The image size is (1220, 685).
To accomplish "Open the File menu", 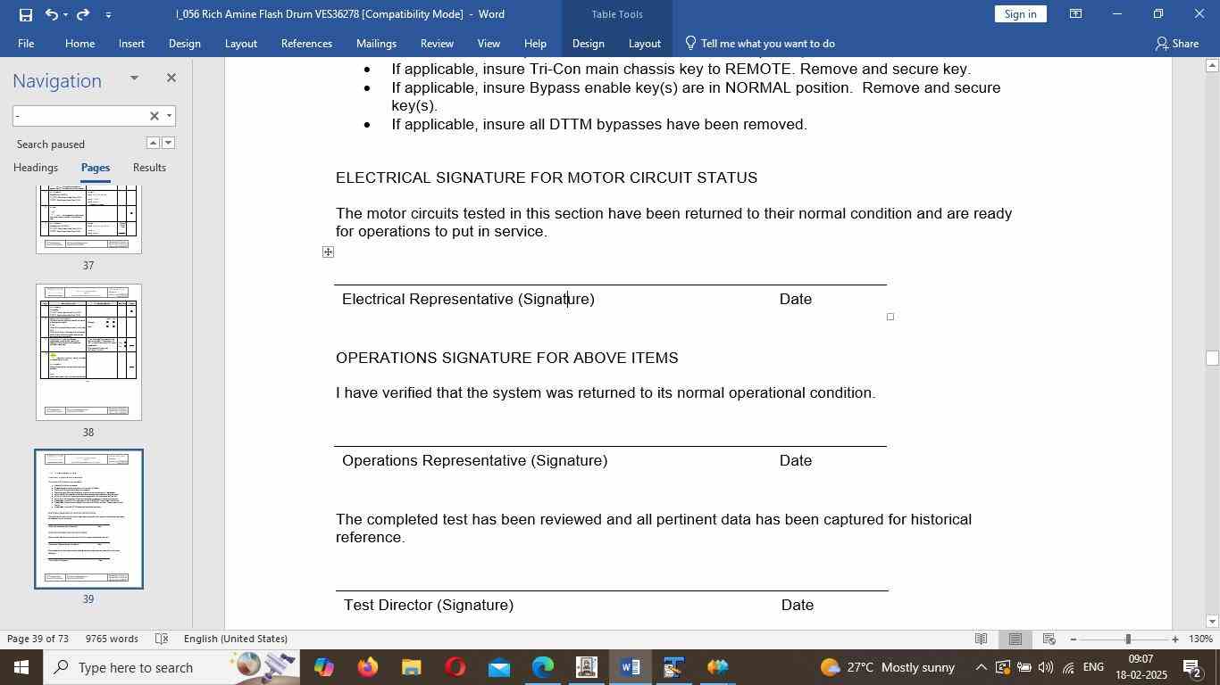I will click(x=26, y=43).
